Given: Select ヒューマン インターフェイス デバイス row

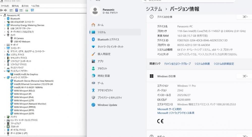Looking at the screenshot, I should 24,120.
